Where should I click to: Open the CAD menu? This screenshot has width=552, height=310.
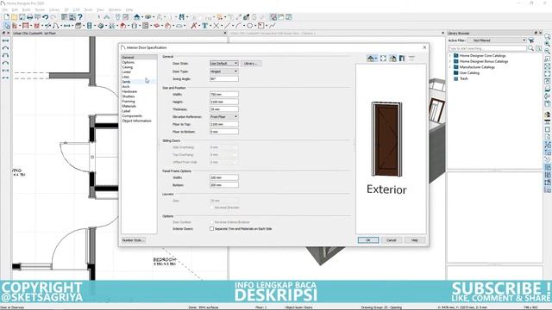(x=76, y=9)
